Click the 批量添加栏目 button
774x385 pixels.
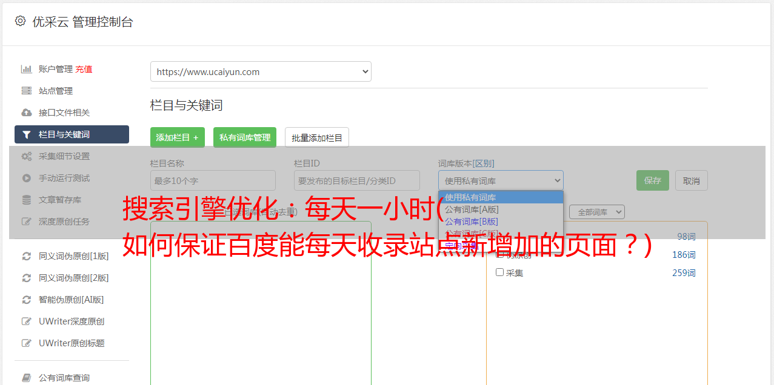click(x=317, y=137)
